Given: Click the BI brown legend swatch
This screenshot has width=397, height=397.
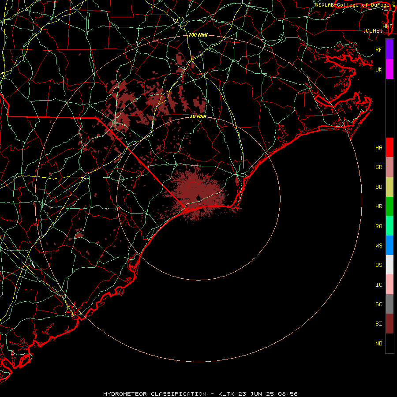Looking at the screenshot, I should [x=390, y=324].
